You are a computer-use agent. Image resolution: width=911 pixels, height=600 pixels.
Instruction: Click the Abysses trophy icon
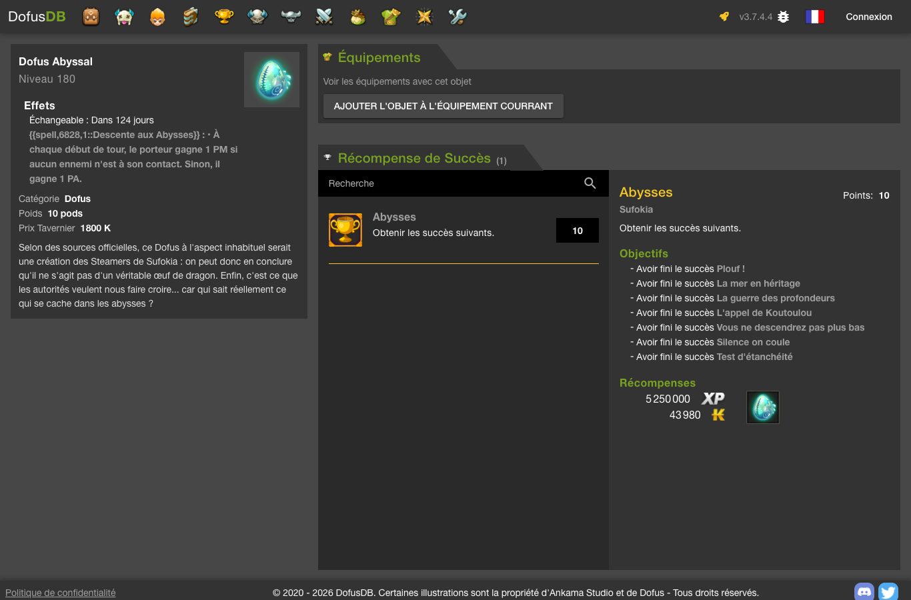(345, 230)
